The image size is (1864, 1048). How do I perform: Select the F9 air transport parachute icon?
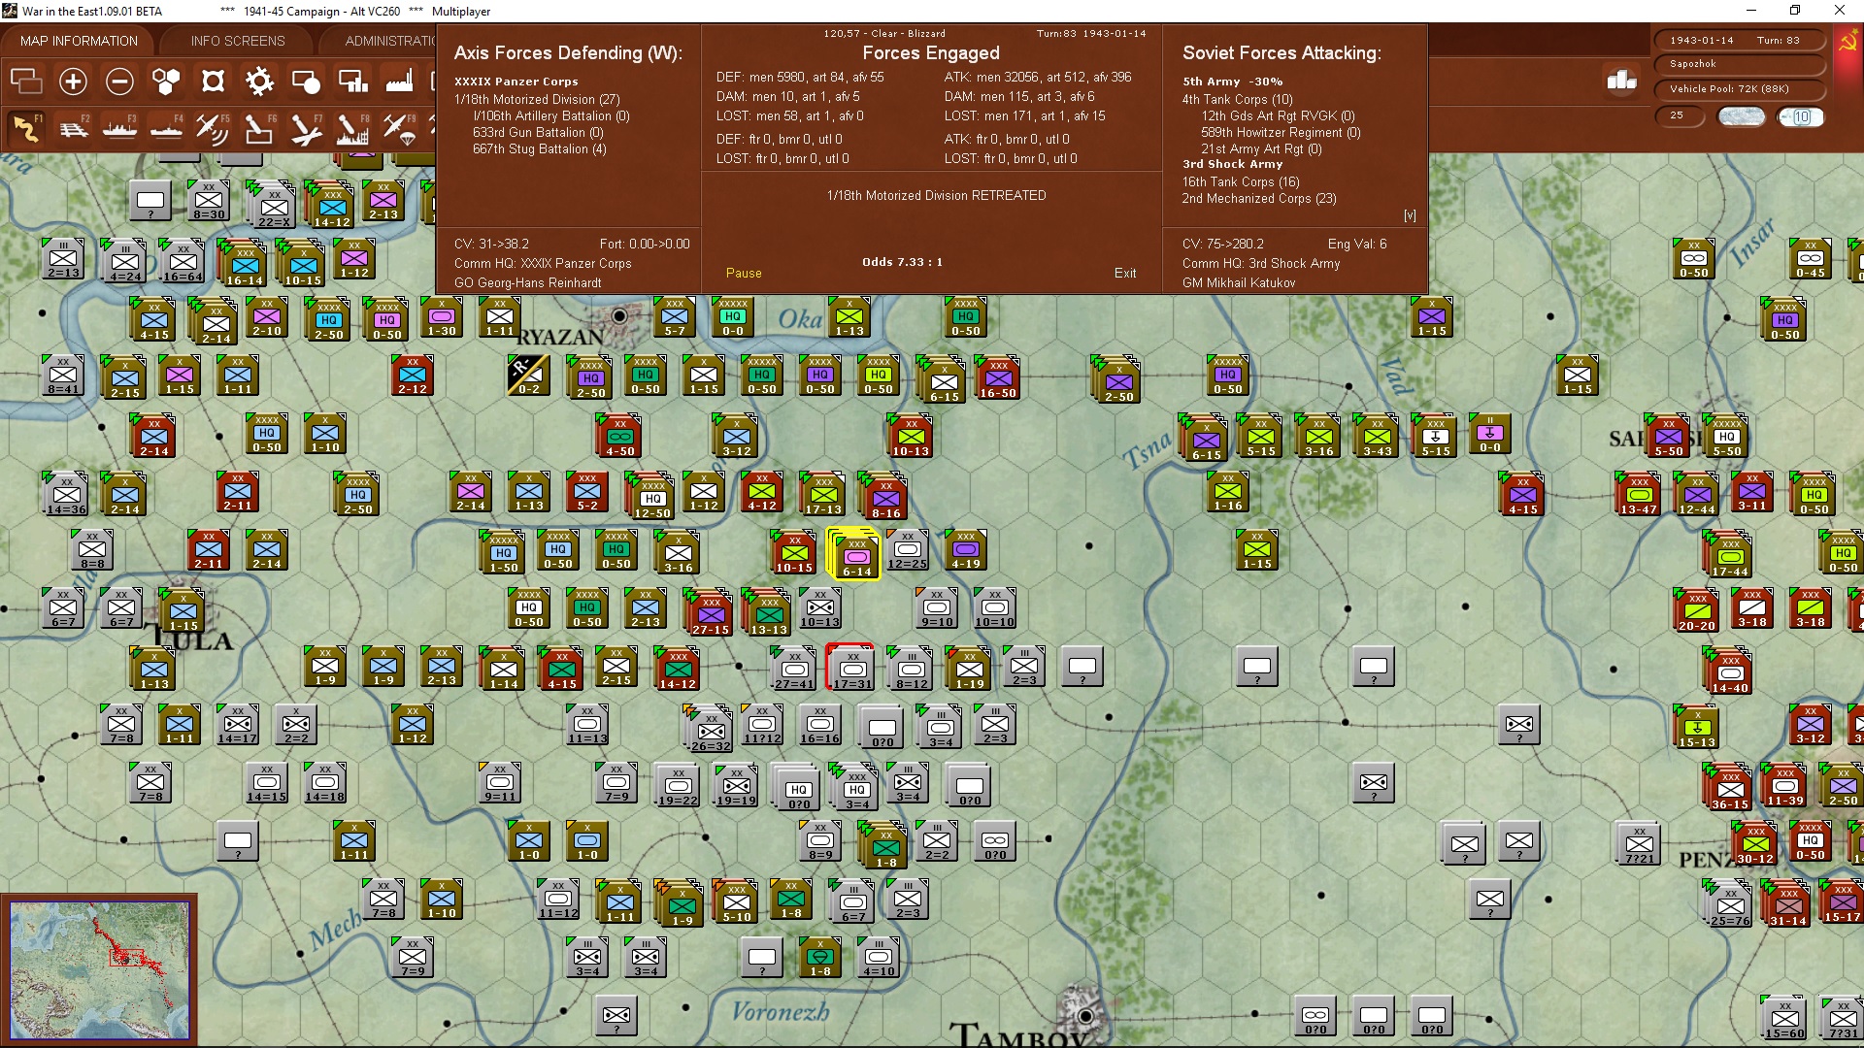point(400,128)
